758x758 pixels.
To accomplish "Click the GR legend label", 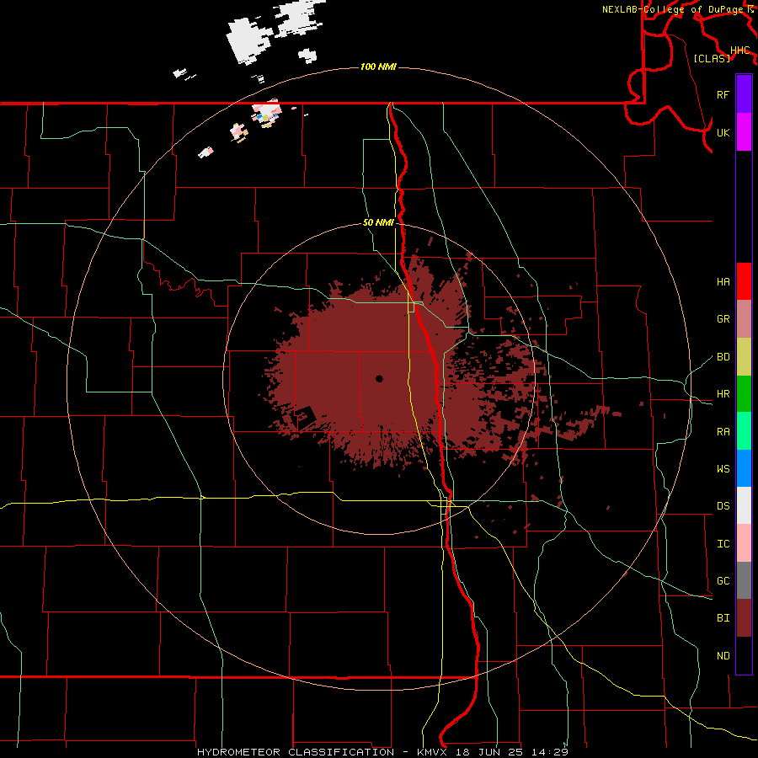I will 723,318.
